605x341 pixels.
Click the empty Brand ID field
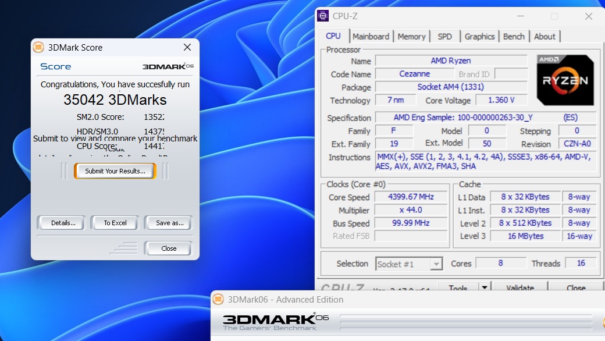[511, 74]
